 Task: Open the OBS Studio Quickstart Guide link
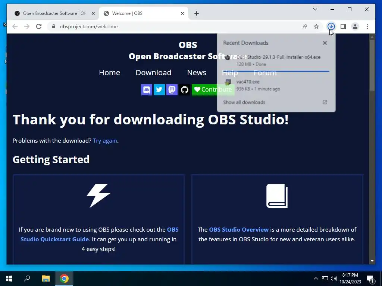[x=99, y=235]
